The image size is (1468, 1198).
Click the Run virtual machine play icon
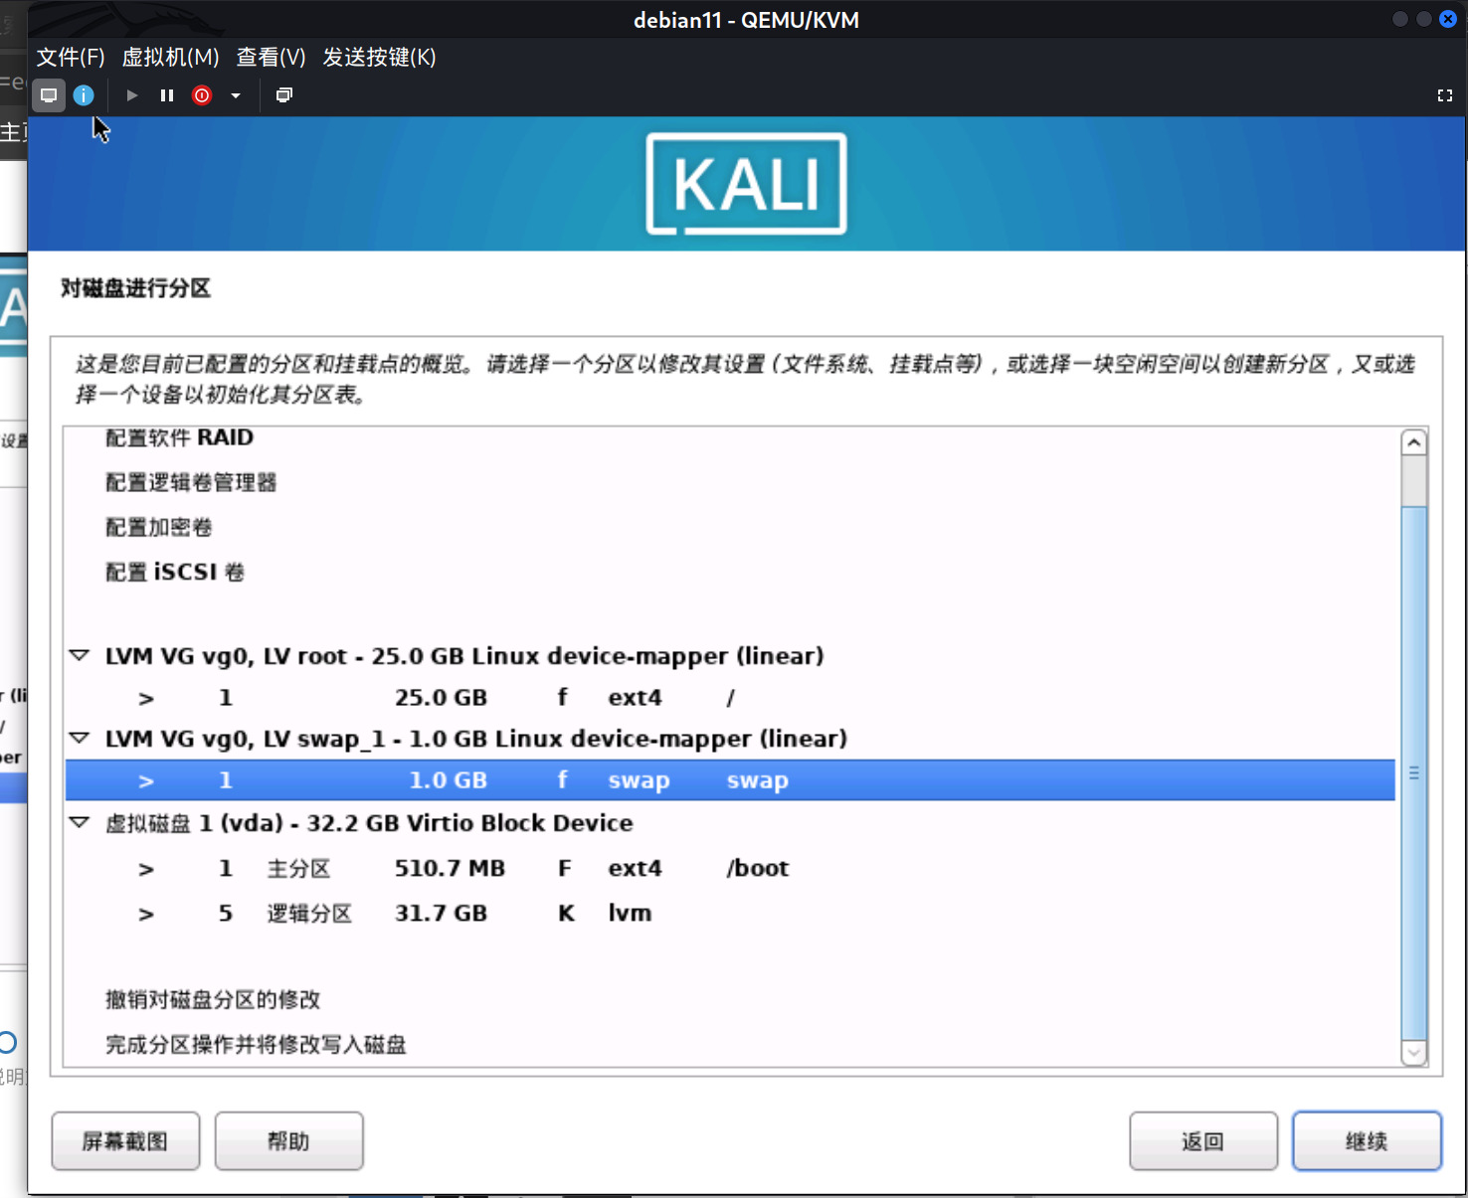pos(131,95)
